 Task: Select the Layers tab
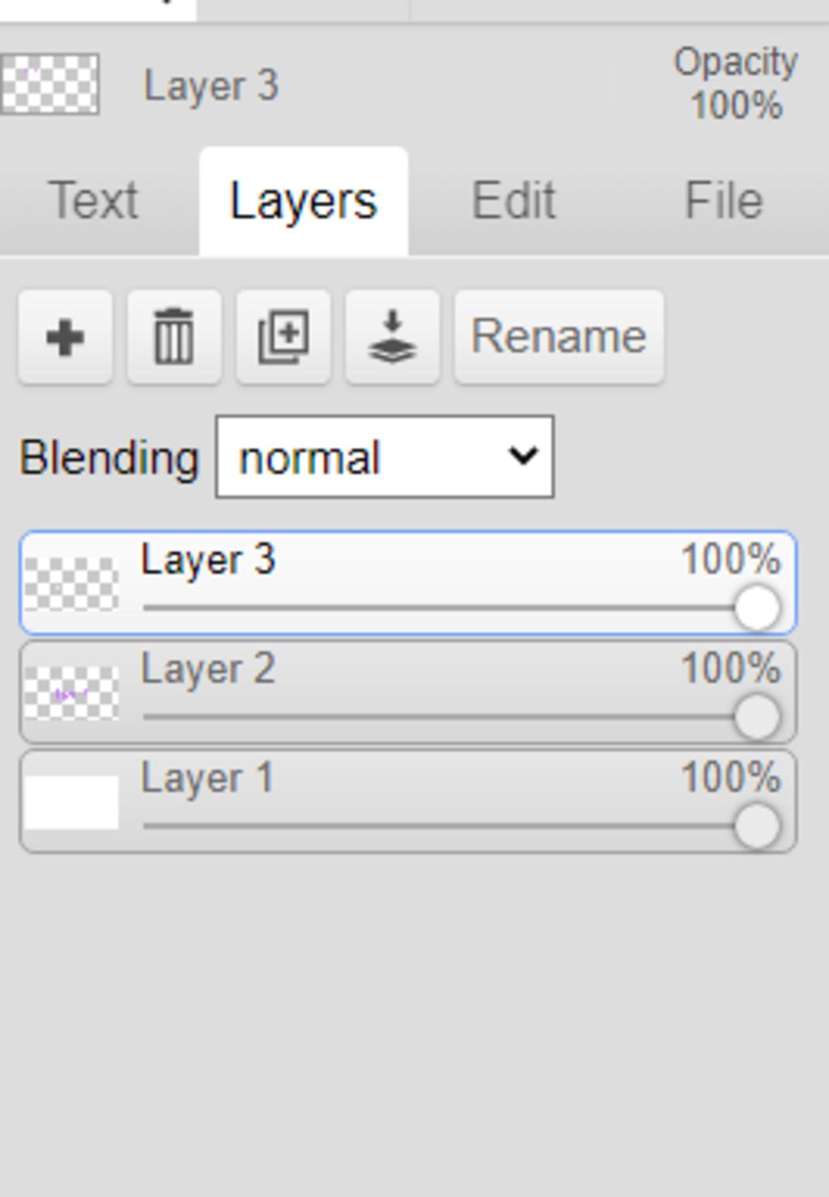click(x=303, y=201)
